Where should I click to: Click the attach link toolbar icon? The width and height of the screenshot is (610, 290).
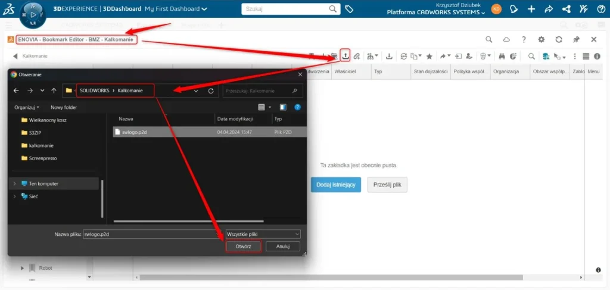click(x=356, y=57)
